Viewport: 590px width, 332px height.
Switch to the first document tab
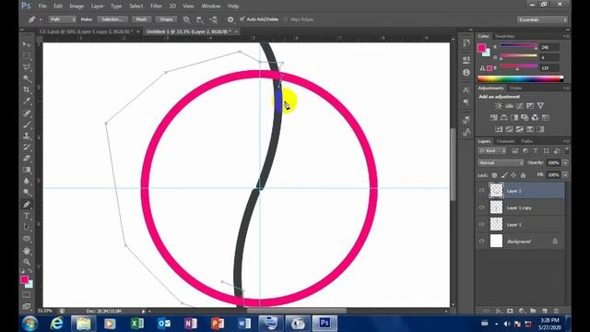86,31
